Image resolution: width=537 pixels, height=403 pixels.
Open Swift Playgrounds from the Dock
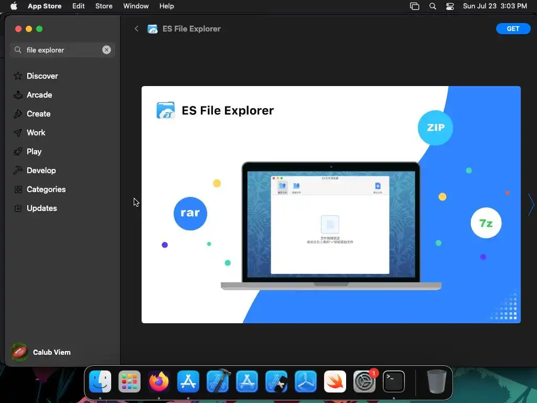[335, 381]
